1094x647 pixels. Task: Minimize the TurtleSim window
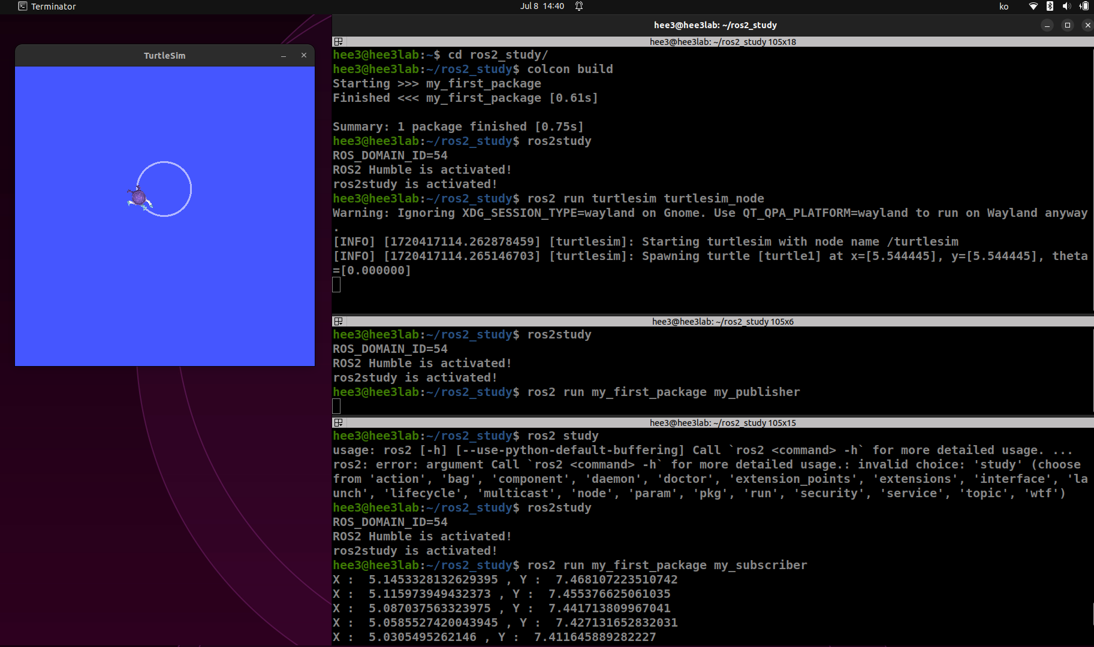tap(284, 56)
